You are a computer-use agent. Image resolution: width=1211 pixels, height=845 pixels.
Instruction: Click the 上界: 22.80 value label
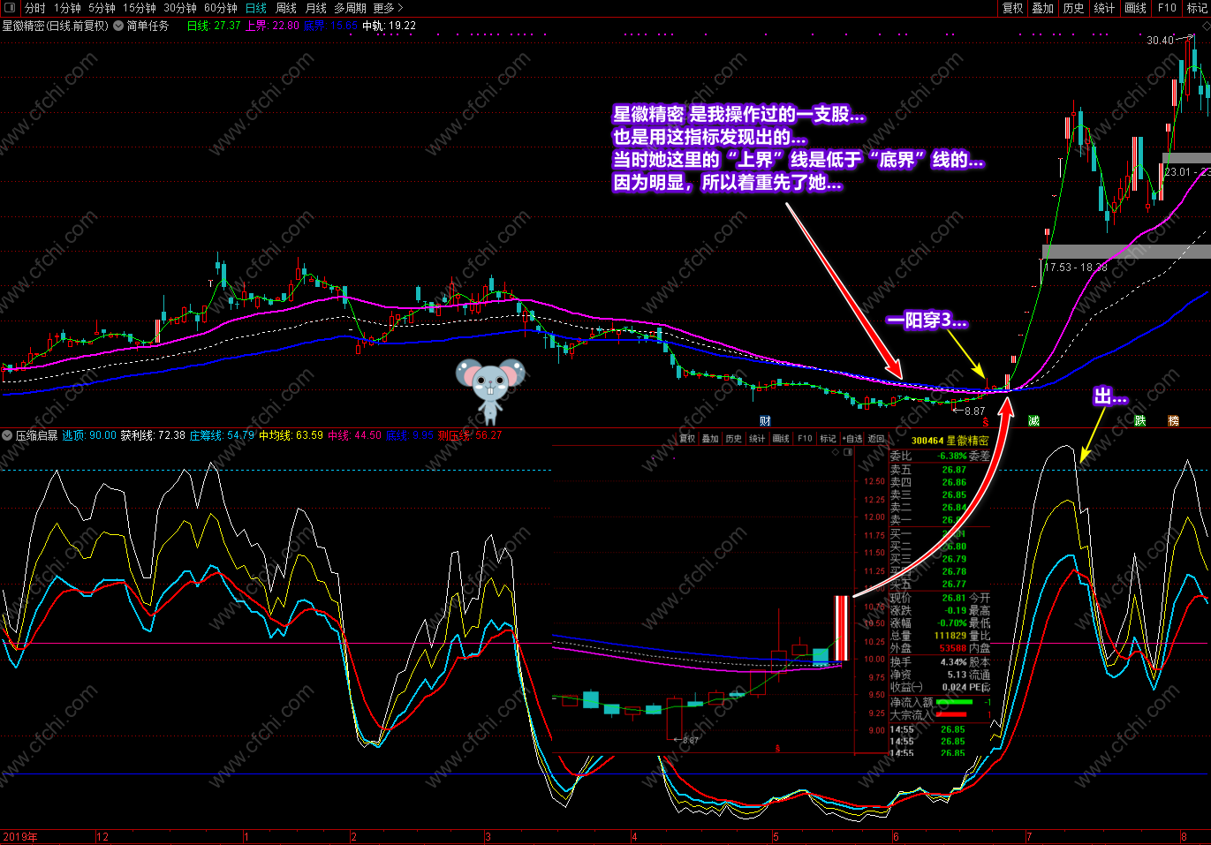pos(272,26)
